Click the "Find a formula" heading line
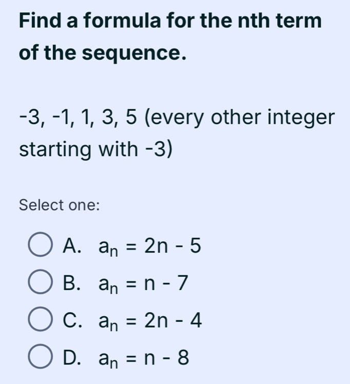Screen dimensions: 350x384 (169, 21)
